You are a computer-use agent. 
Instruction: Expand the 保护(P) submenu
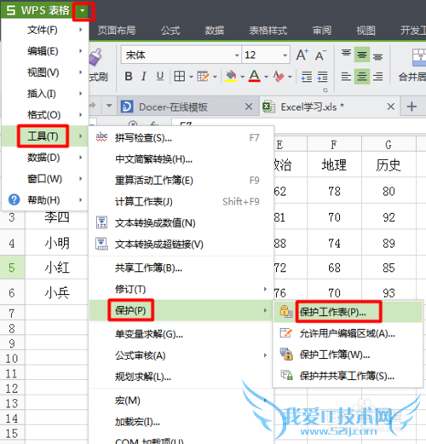point(181,310)
